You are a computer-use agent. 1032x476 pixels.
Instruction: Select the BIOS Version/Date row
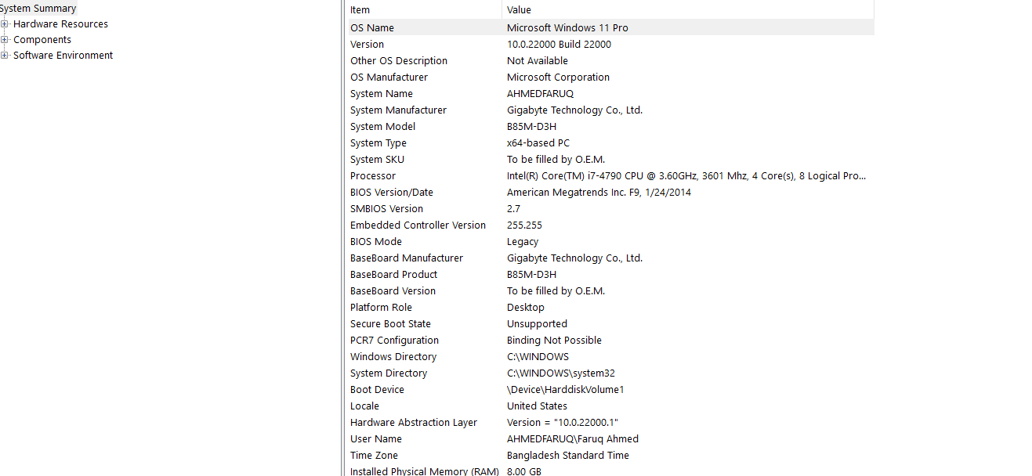tap(610, 193)
